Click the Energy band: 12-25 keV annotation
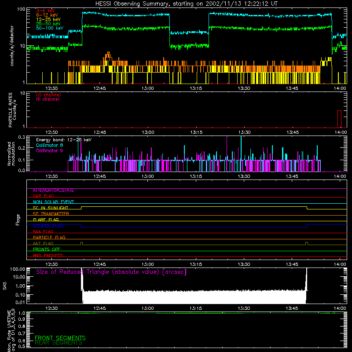Image resolution: width=352 pixels, height=352 pixels. 64,140
